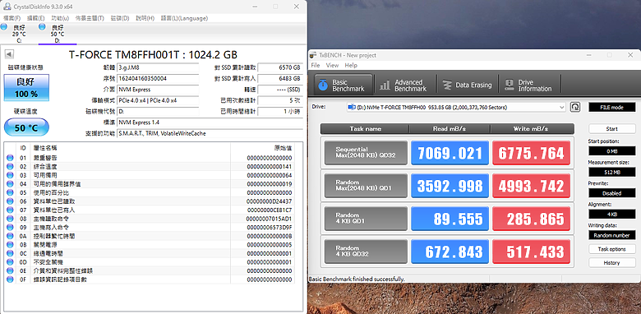The width and height of the screenshot is (641, 314).
Task: Click the Alignment 4 KB field
Action: coord(612,214)
